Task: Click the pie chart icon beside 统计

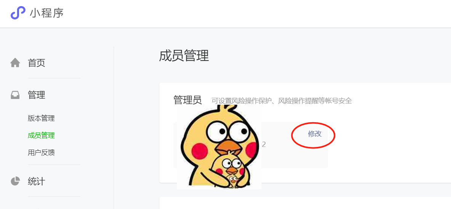Action: coord(15,181)
